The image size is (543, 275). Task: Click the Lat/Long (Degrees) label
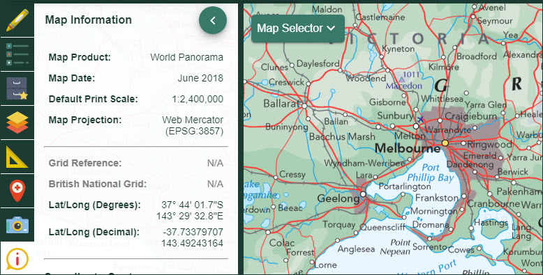point(94,205)
